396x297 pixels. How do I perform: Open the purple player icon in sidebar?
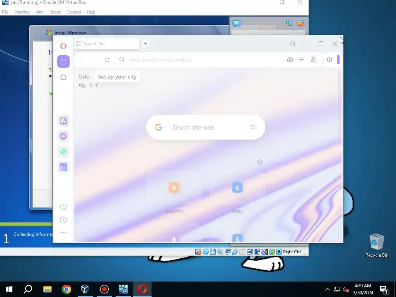tap(63, 167)
